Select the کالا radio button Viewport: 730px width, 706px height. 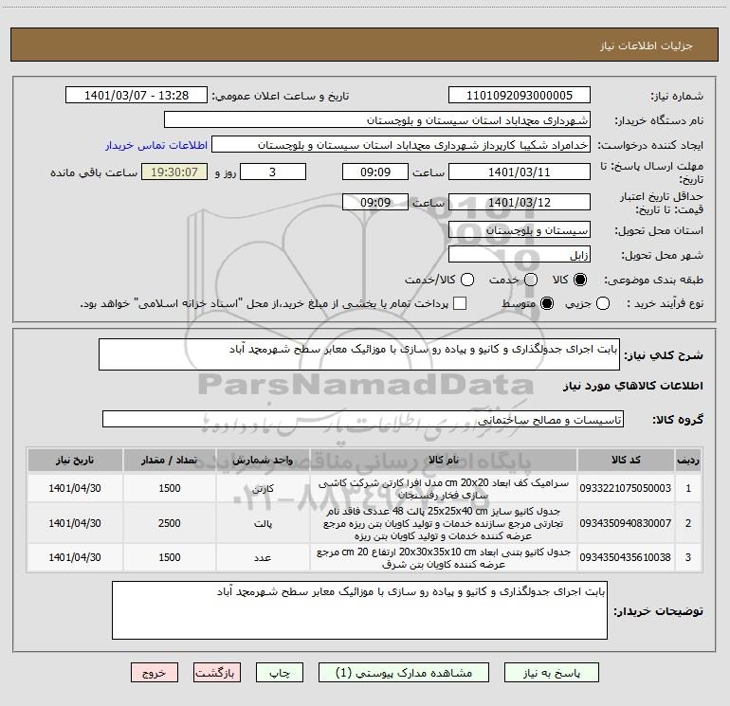pyautogui.click(x=580, y=280)
